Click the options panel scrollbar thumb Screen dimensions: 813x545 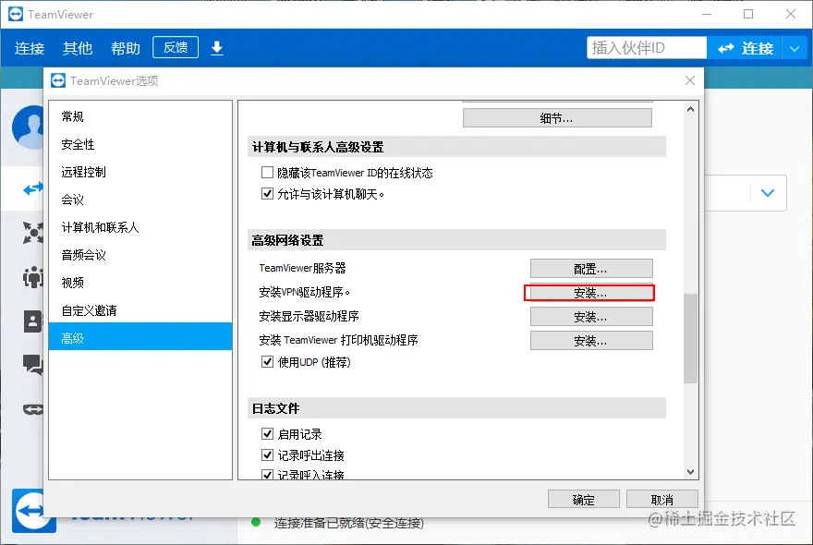coord(690,338)
